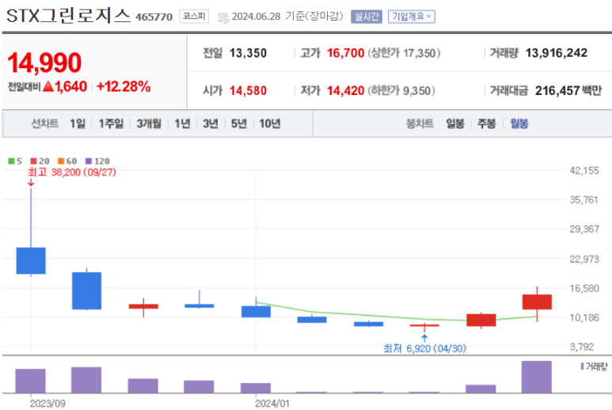Click the 시가 value 14,580
Viewport: 612px width, 410px height.
[x=248, y=91]
